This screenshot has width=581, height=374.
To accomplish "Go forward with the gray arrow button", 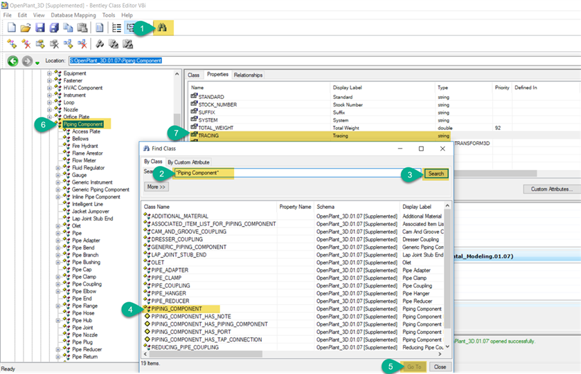I will (x=27, y=61).
